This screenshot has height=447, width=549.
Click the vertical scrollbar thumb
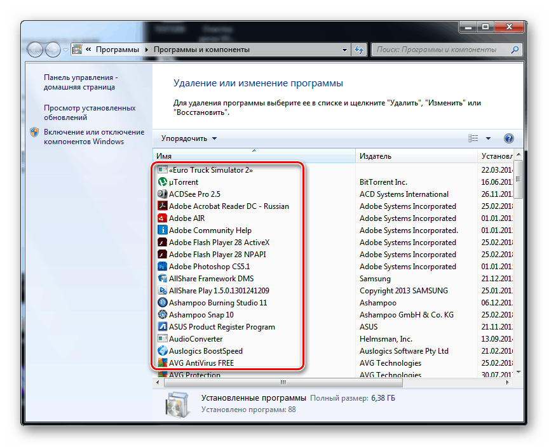pyautogui.click(x=518, y=180)
